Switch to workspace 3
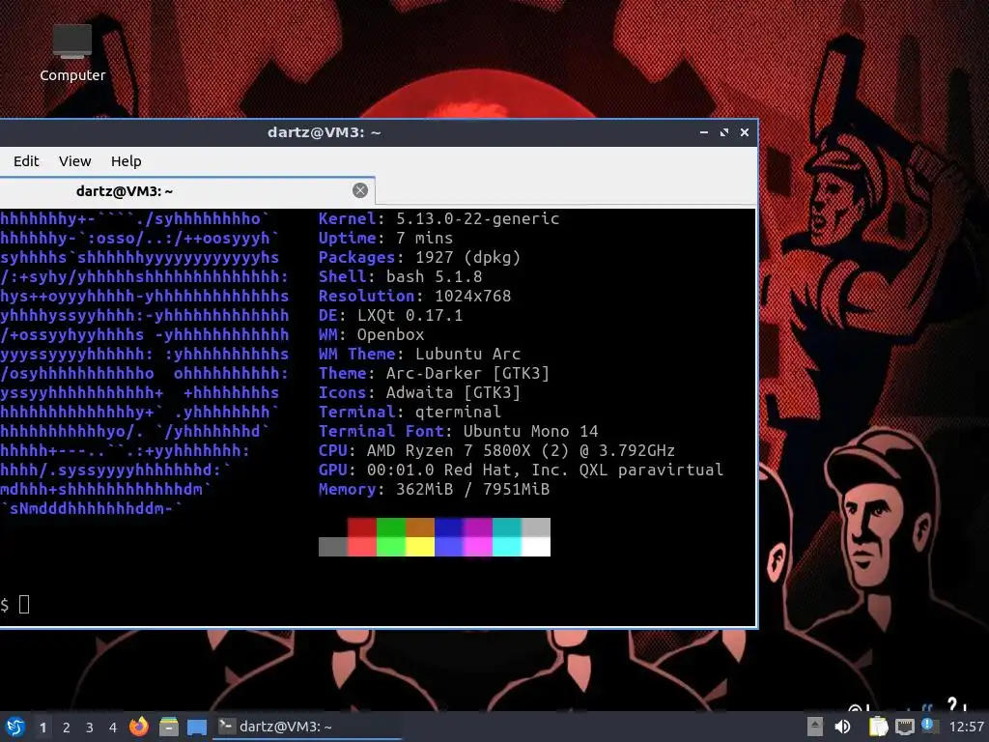 point(90,728)
